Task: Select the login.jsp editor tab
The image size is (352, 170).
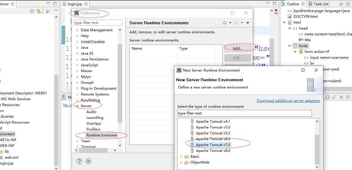Action: coord(75,4)
